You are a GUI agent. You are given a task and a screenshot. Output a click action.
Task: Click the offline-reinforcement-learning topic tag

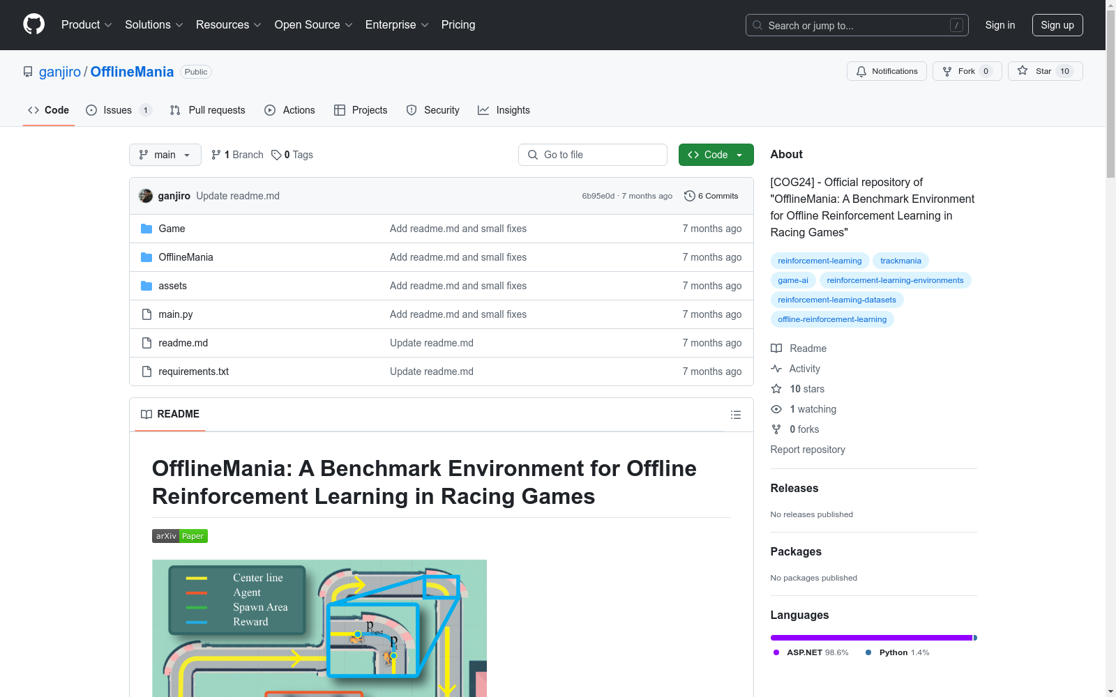pos(832,319)
